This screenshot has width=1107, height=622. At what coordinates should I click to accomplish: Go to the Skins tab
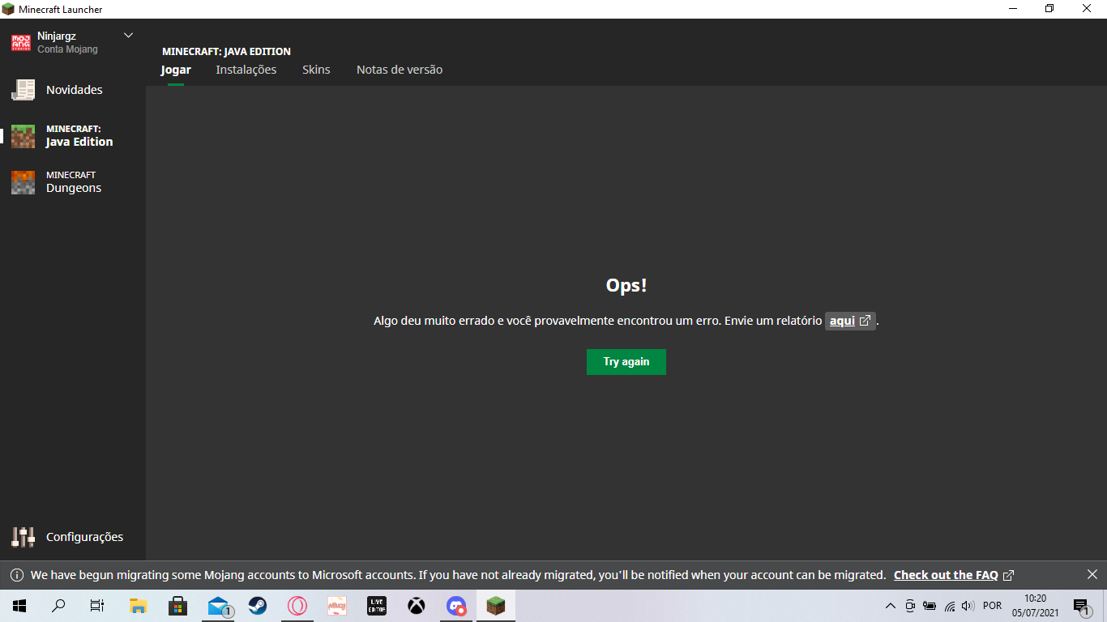click(316, 70)
